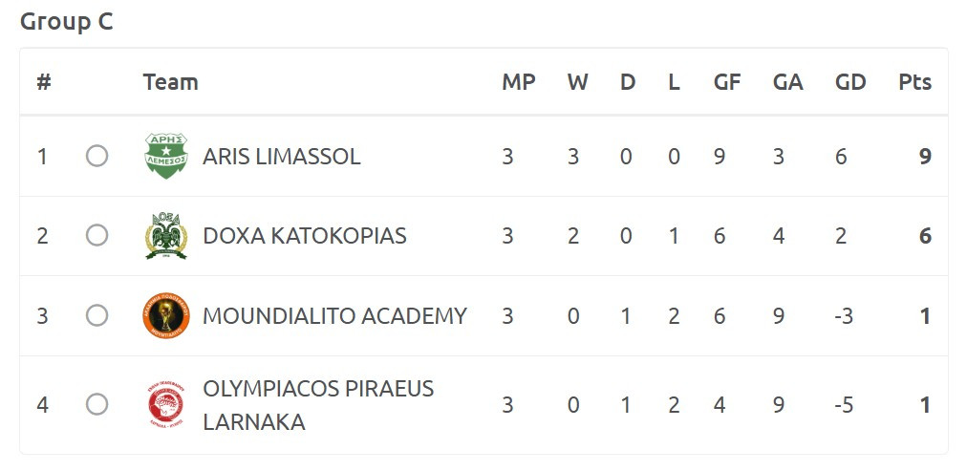Viewport: 967px width, 471px height.
Task: Select the radio button for Aris Limassol
Action: pyautogui.click(x=97, y=156)
